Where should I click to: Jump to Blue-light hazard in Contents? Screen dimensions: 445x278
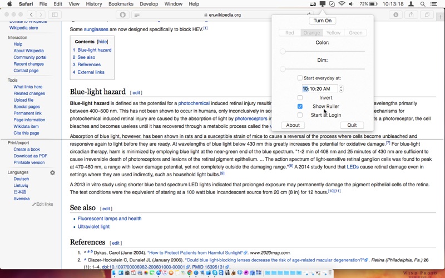(94, 50)
